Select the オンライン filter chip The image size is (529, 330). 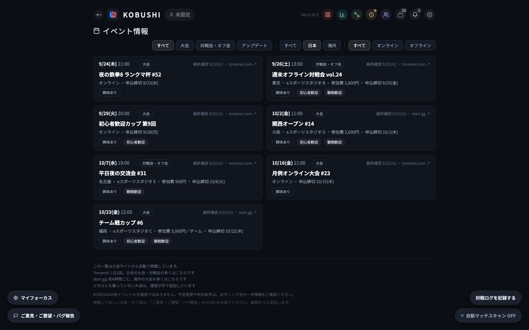click(387, 46)
